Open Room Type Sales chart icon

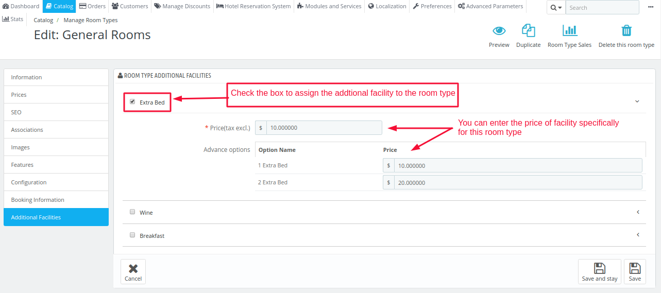(x=569, y=30)
